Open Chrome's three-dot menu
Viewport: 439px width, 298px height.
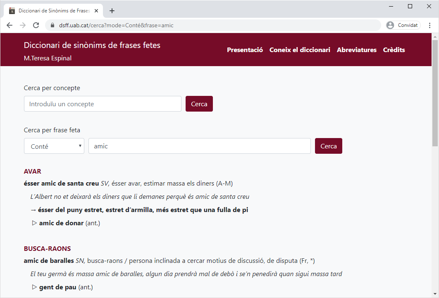point(430,25)
